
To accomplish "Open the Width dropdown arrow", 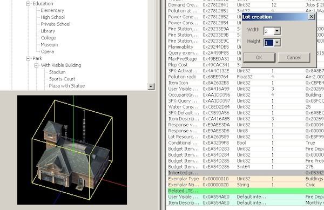I will (277, 31).
